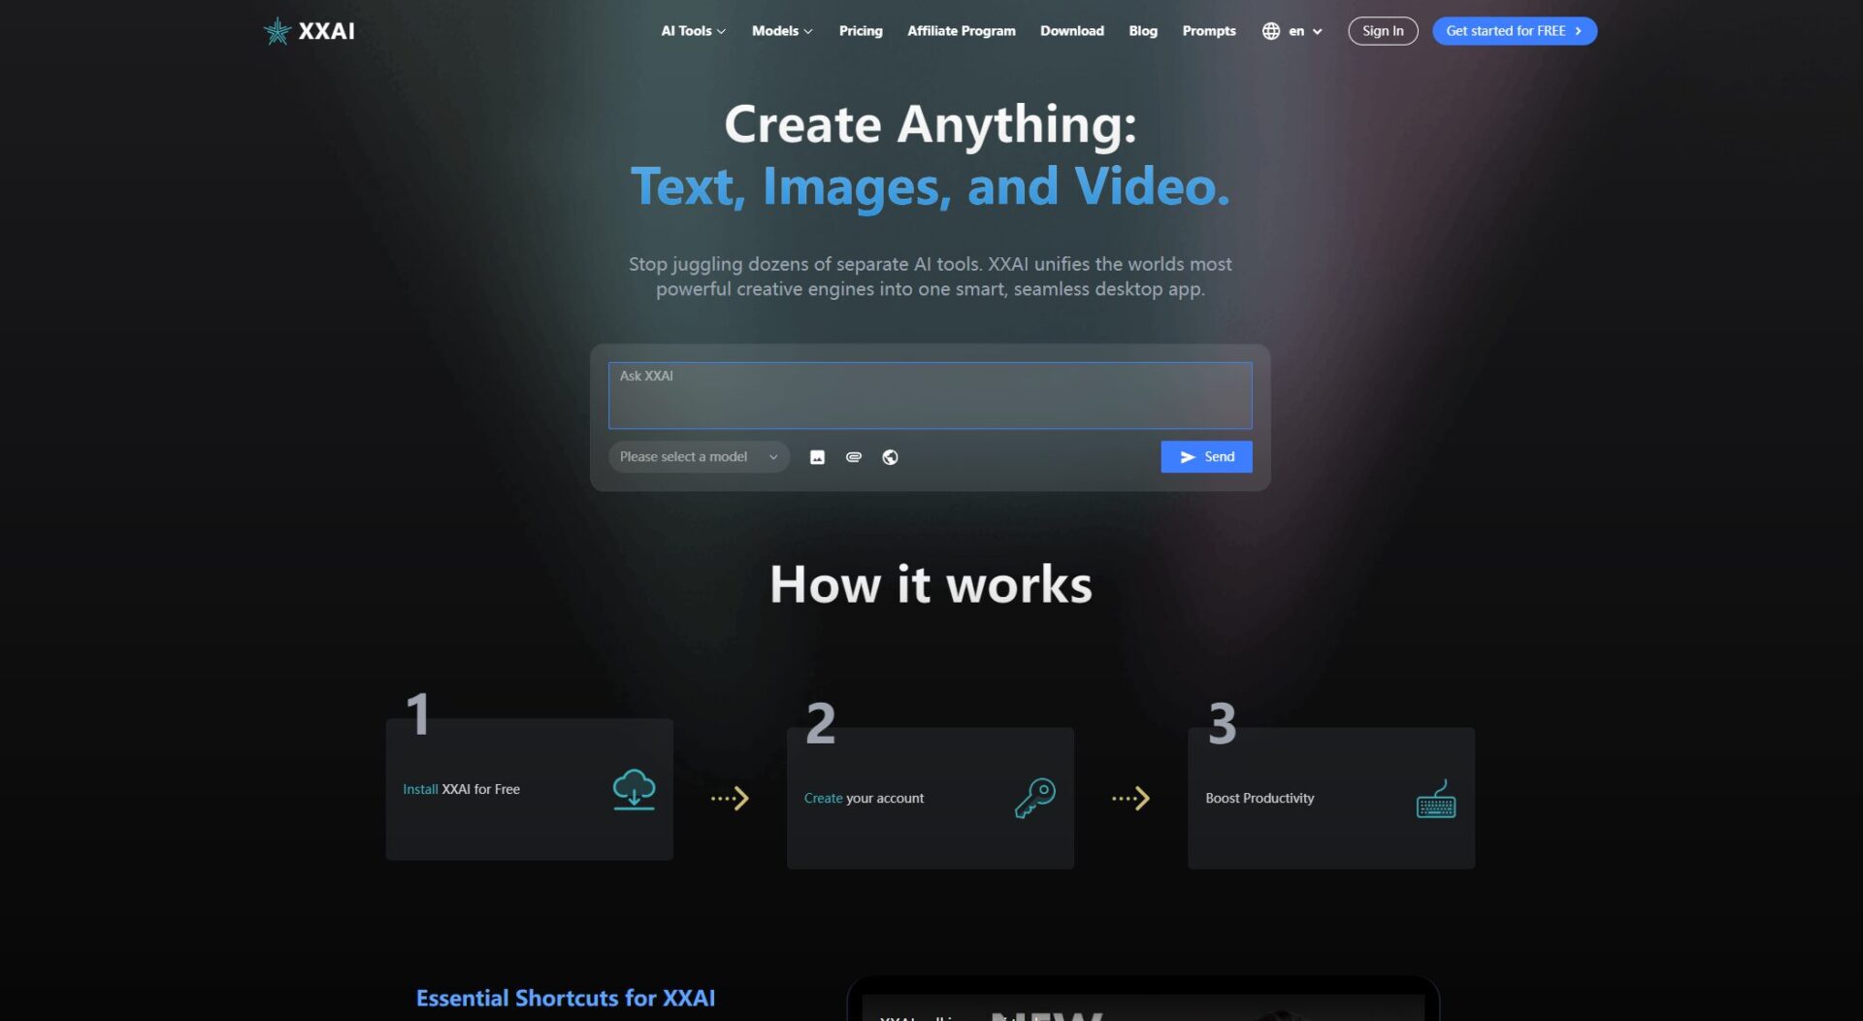
Task: Toggle the web search globe icon
Action: click(x=890, y=457)
